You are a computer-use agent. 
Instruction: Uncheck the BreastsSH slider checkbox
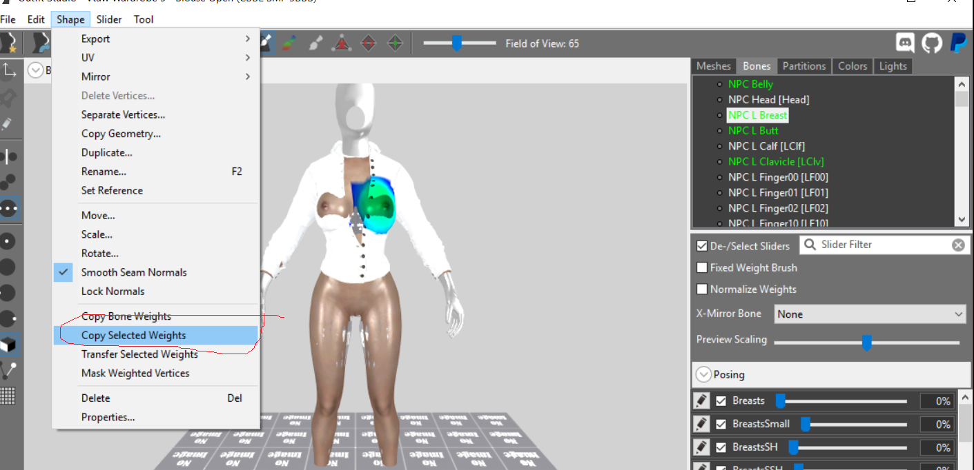tap(721, 448)
